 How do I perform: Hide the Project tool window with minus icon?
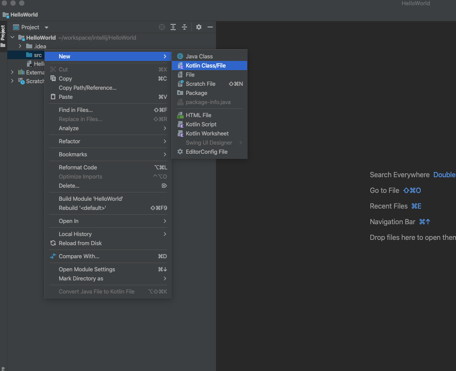[x=210, y=27]
